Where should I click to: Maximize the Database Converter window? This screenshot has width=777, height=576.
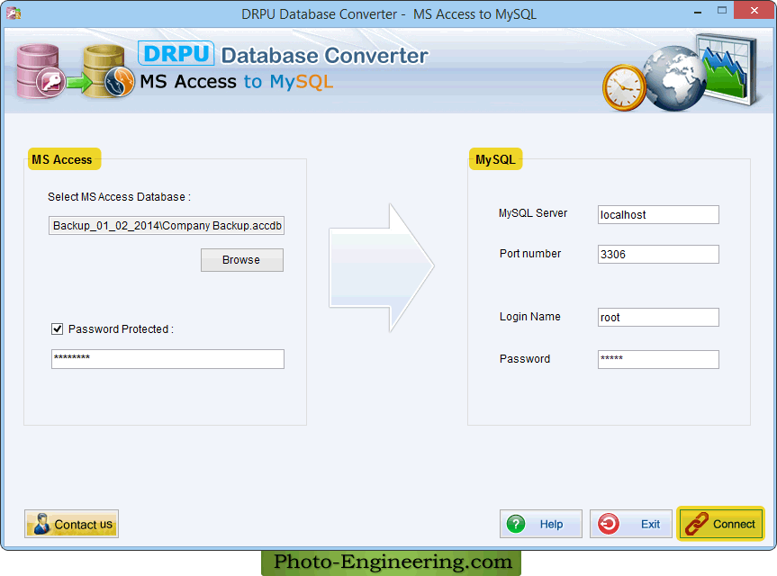(722, 11)
